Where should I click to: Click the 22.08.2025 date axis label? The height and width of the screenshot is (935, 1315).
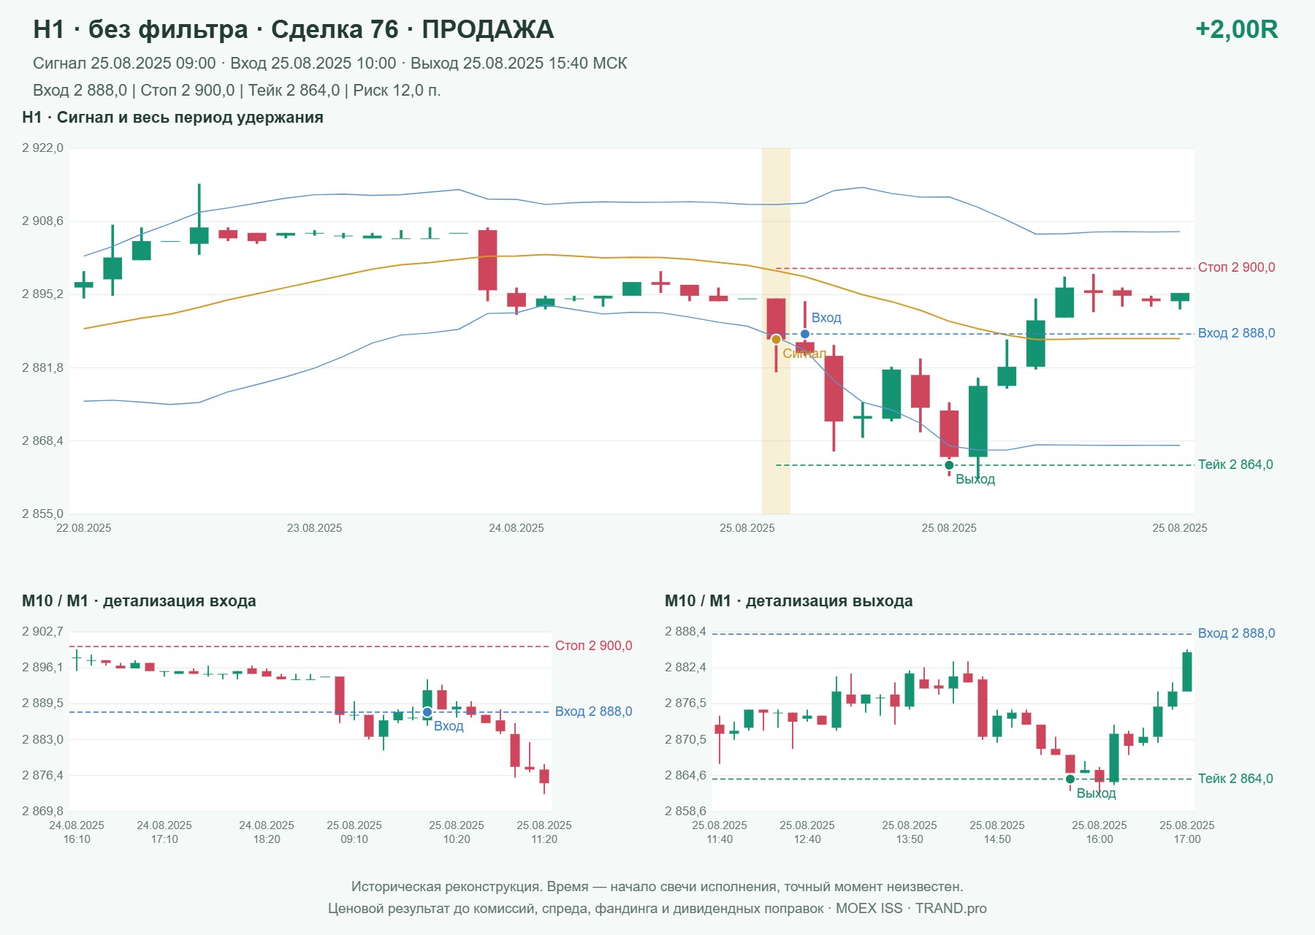click(x=84, y=528)
